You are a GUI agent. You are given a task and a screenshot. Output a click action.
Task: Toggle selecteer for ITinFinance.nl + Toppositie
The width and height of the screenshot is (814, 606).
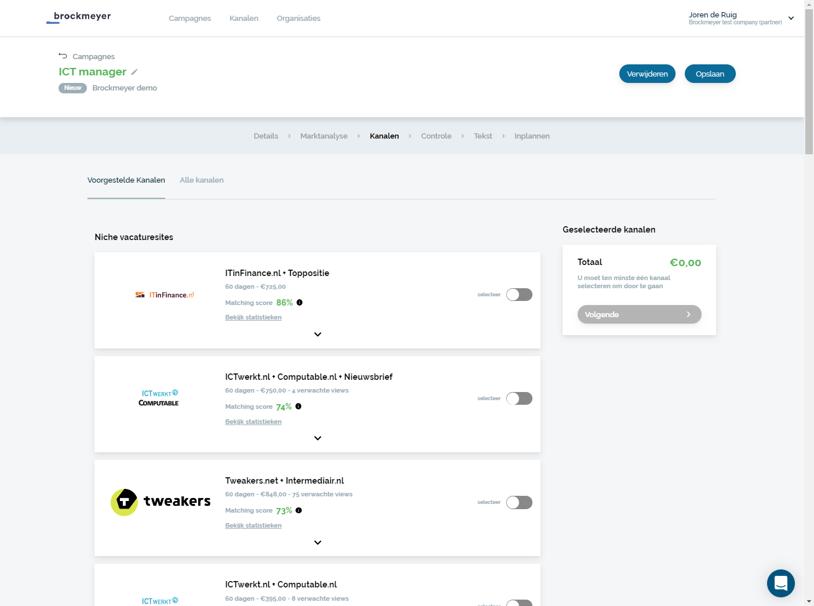[519, 295]
